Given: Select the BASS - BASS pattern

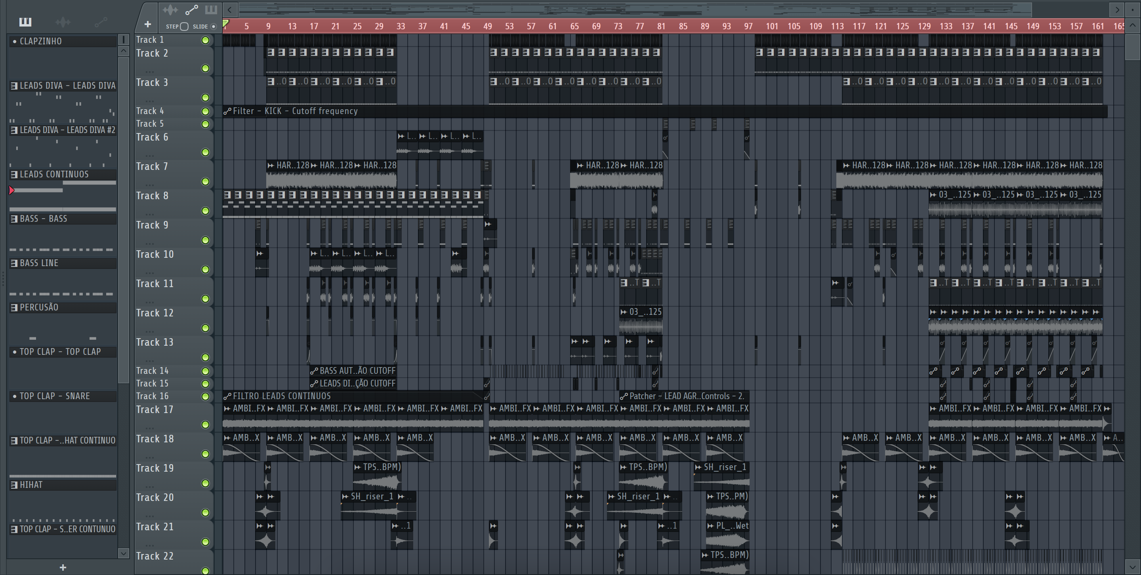Looking at the screenshot, I should 63,218.
